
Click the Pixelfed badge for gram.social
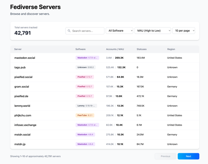coord(85,86)
